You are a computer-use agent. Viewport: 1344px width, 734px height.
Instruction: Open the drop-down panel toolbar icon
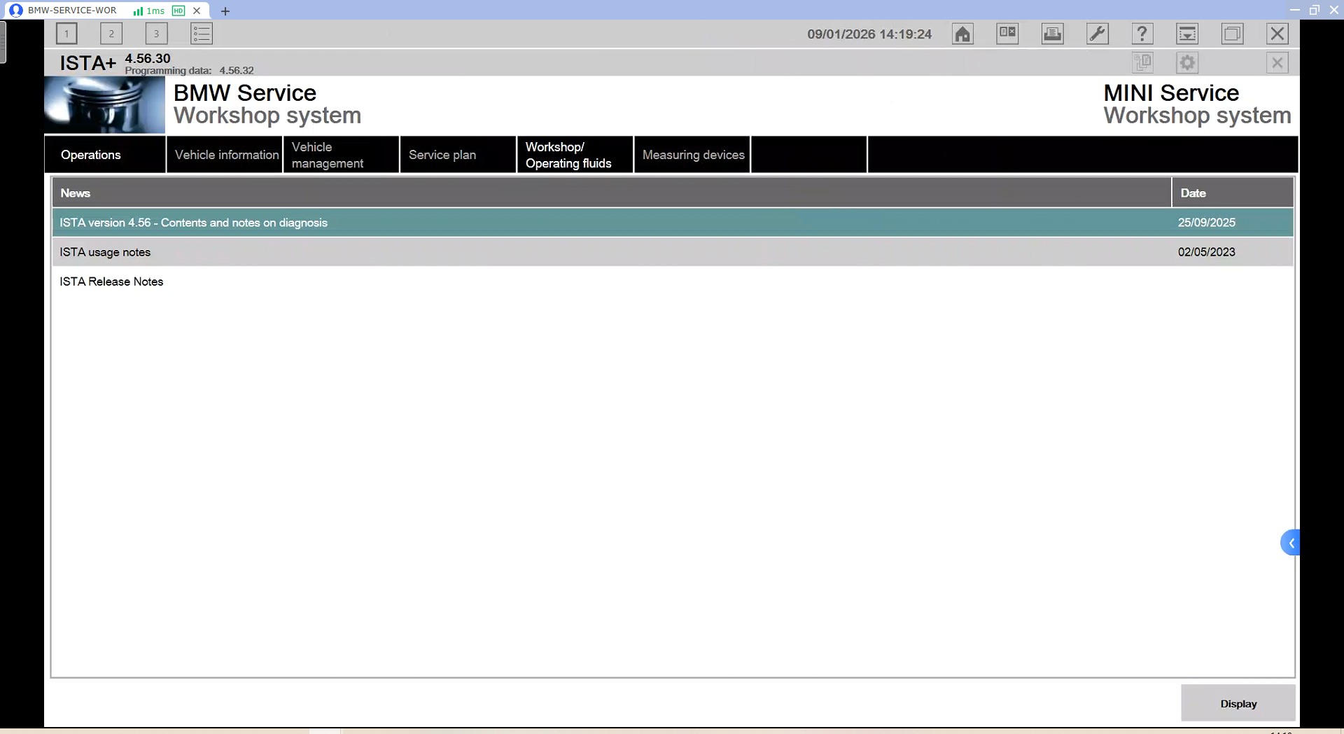pos(1187,34)
